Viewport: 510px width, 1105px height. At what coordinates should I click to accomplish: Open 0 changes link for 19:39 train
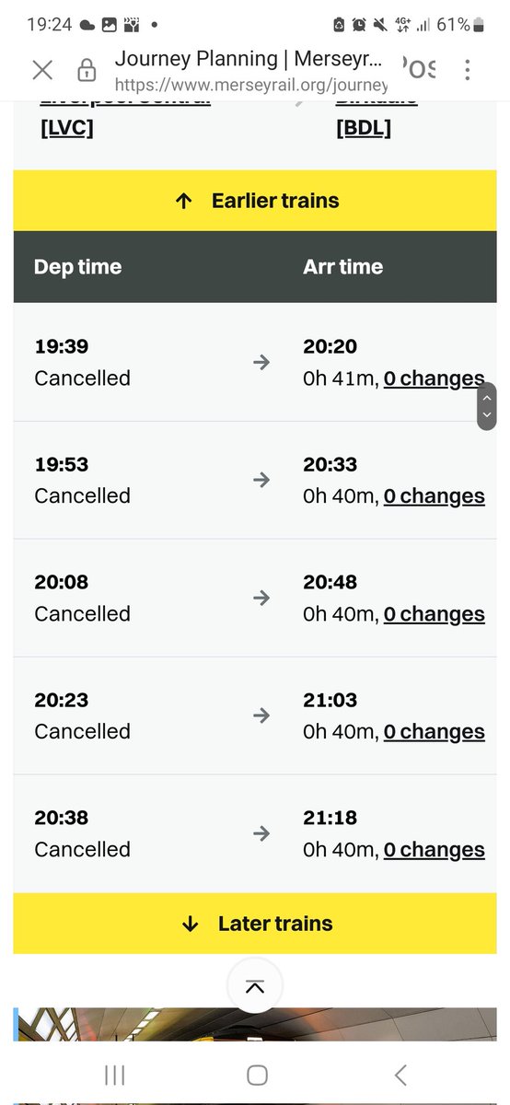click(434, 378)
